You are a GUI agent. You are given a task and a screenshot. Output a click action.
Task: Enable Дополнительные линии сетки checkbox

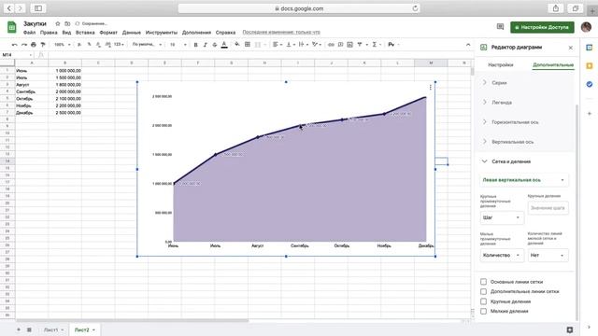[x=484, y=291]
